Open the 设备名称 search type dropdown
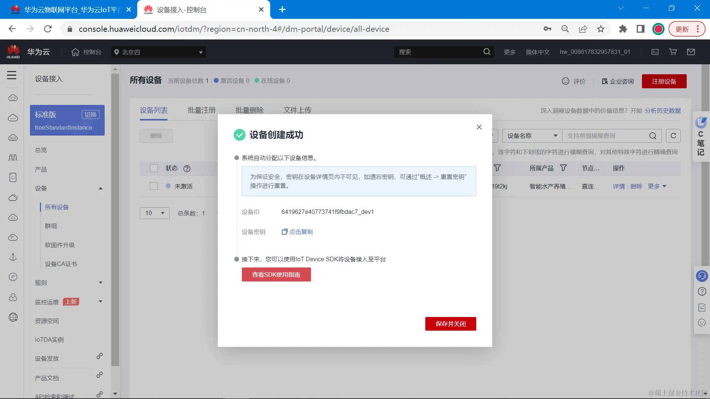This screenshot has height=399, width=710. point(532,136)
